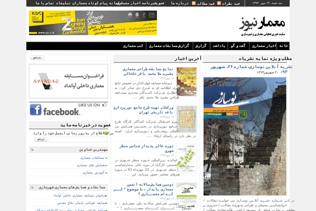This screenshot has height=211, width=316.
Task: Open the فراخوان مسابقه معماری داخلی آوانداد ad banner
Action: (68, 81)
